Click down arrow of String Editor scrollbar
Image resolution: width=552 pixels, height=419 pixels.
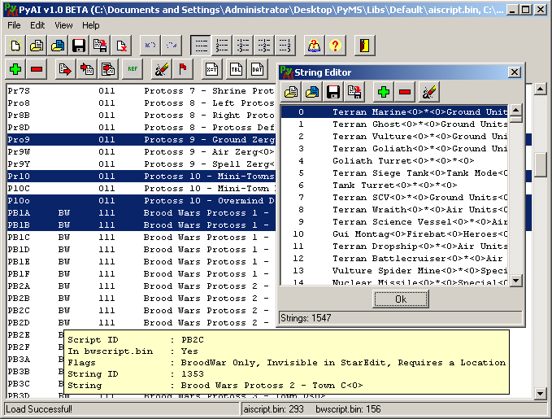(x=515, y=281)
